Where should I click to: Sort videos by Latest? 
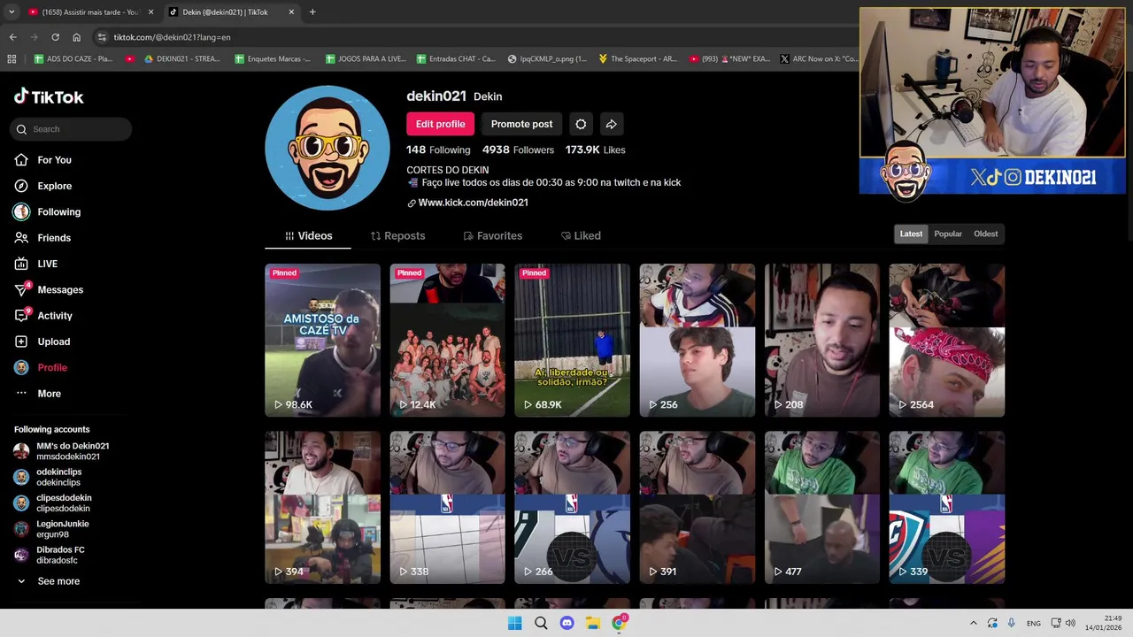click(911, 234)
